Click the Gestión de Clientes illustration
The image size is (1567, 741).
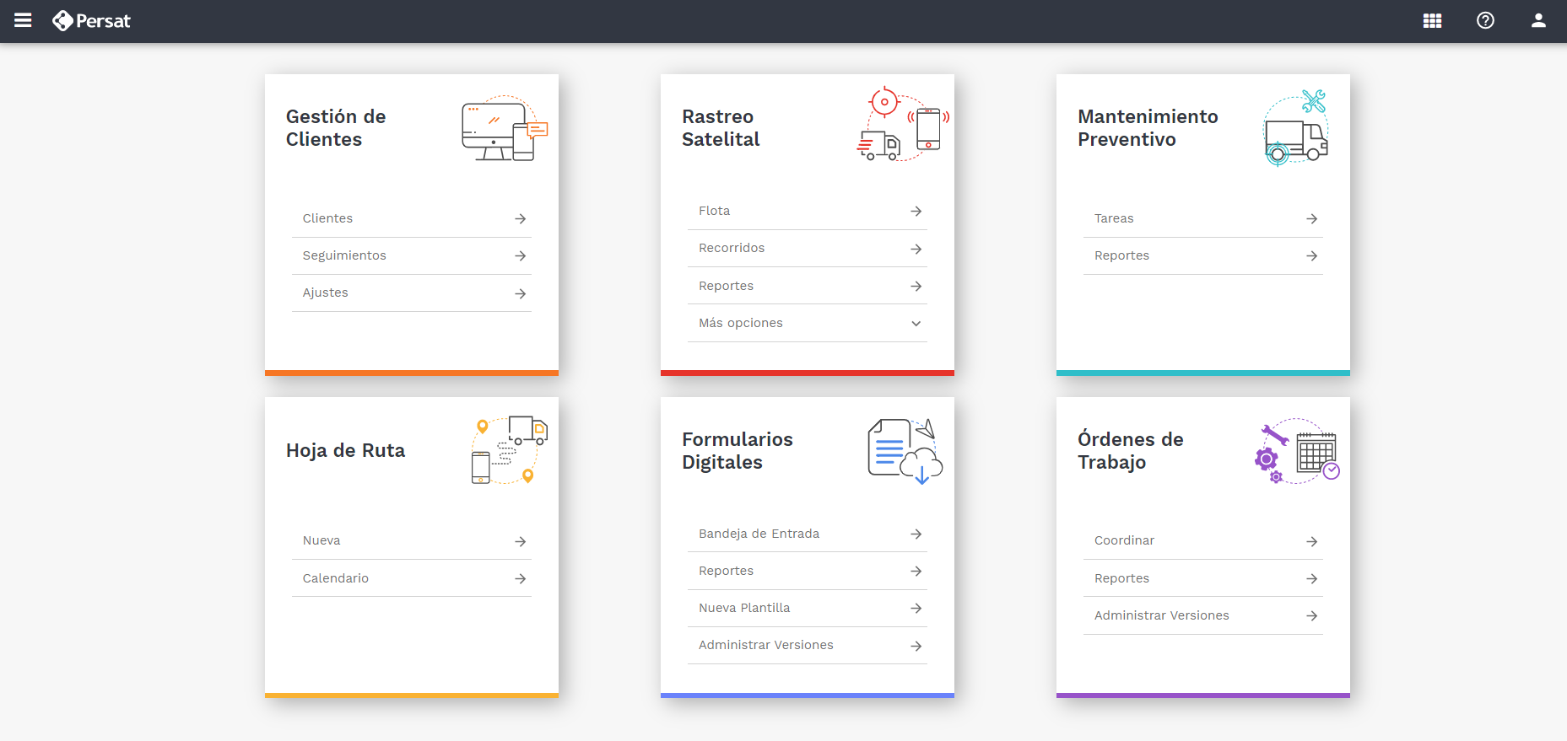point(505,128)
